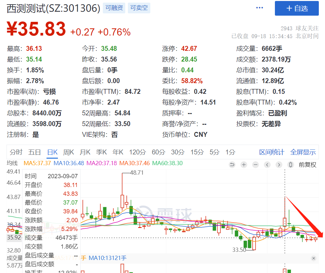
Task: Click the current price ¥35.83
Action: [36, 29]
